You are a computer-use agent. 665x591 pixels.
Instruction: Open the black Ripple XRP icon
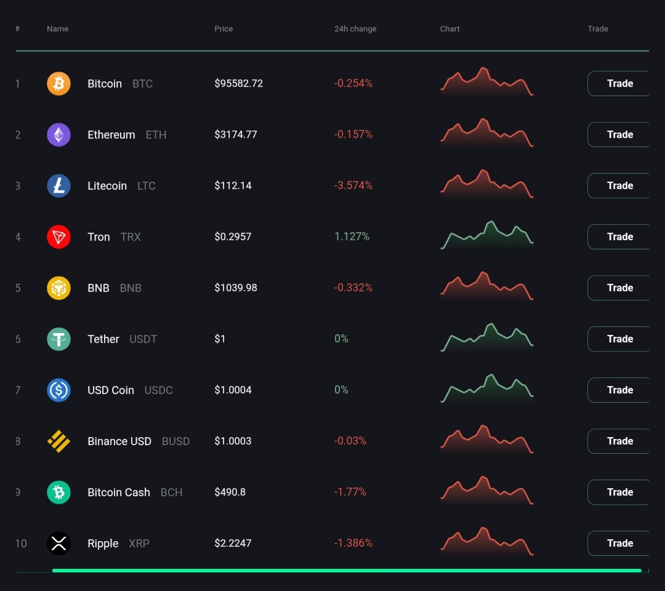coord(58,544)
